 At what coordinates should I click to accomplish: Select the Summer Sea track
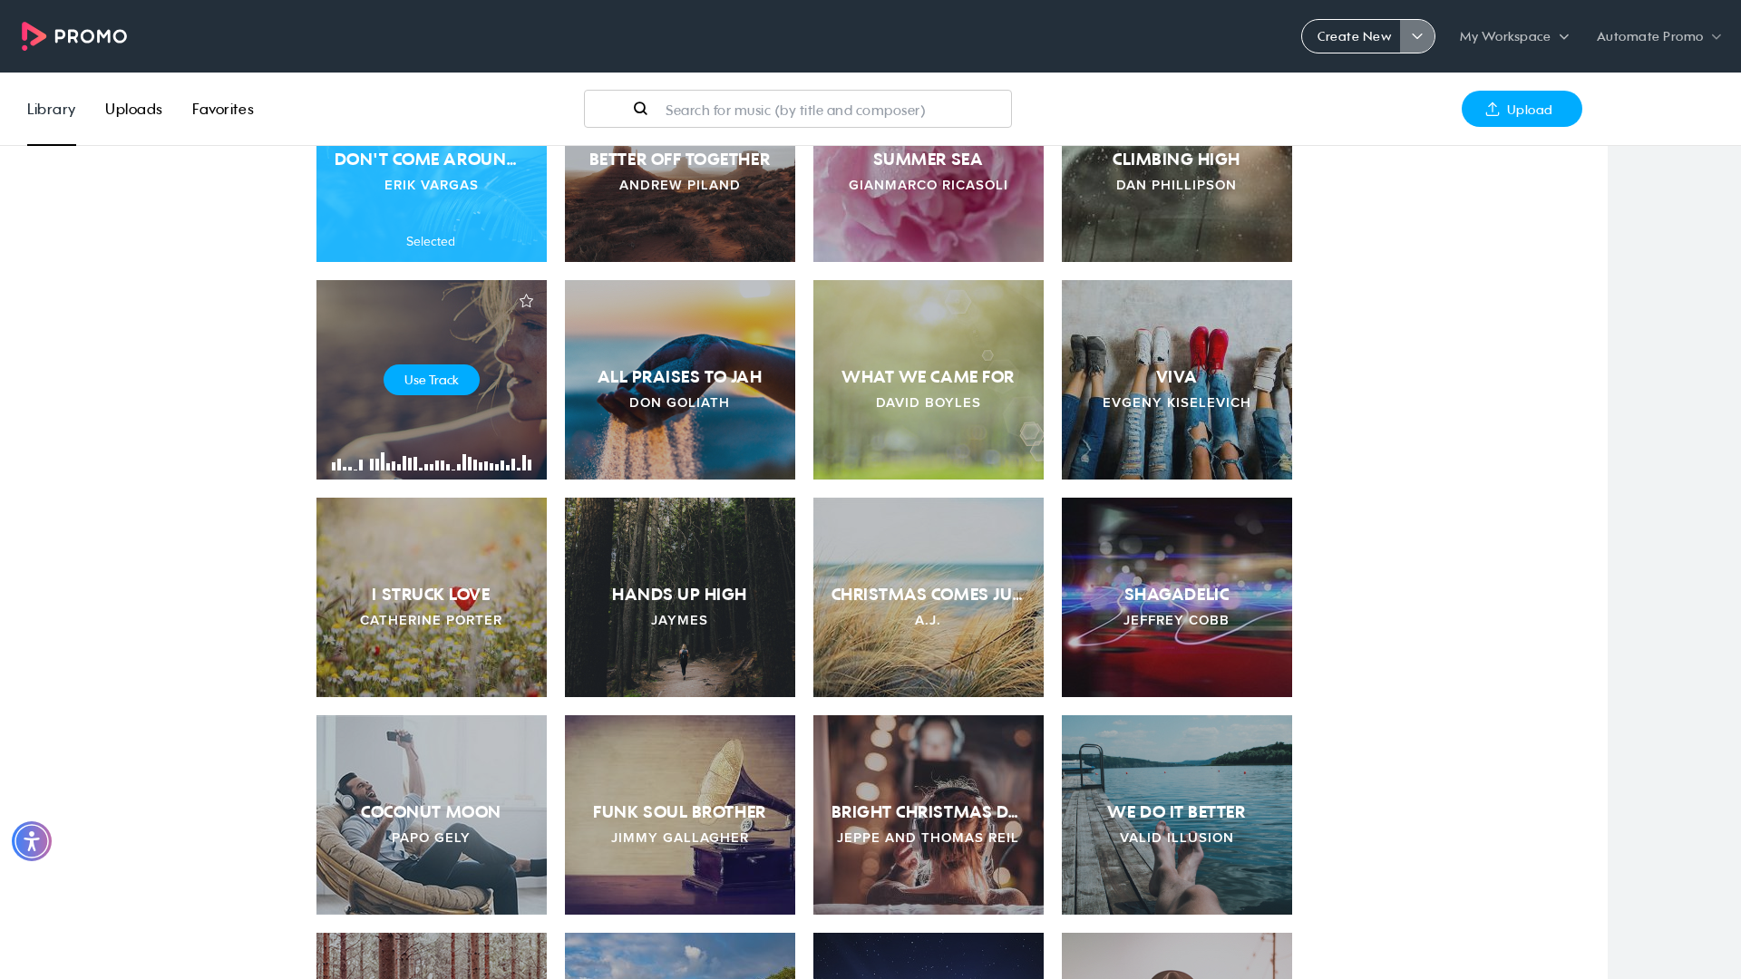pos(929,204)
